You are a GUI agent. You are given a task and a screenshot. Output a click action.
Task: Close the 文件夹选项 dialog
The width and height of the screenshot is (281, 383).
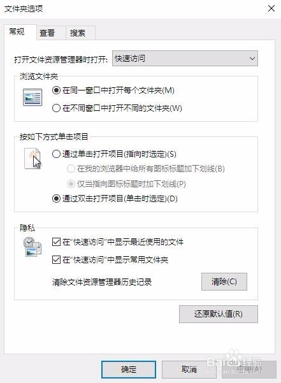[271, 8]
